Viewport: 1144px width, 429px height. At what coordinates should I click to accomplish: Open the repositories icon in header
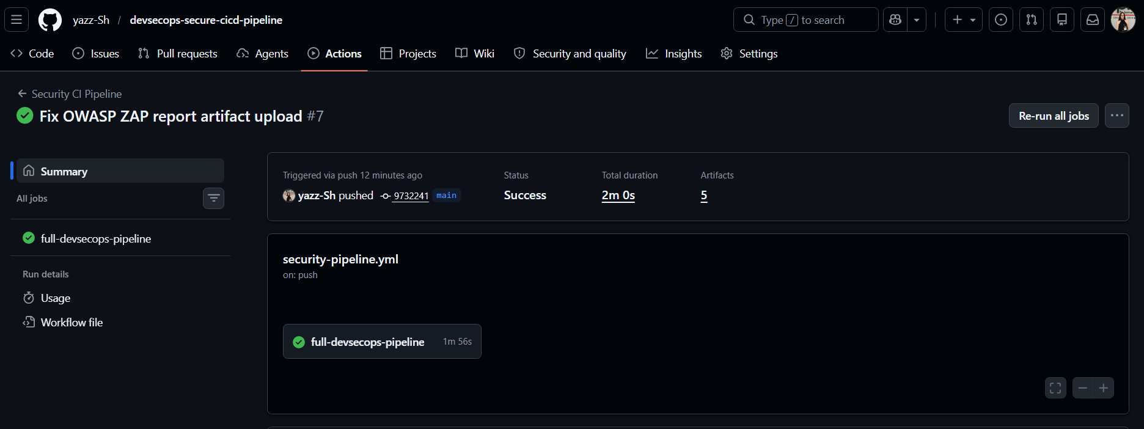point(1062,20)
